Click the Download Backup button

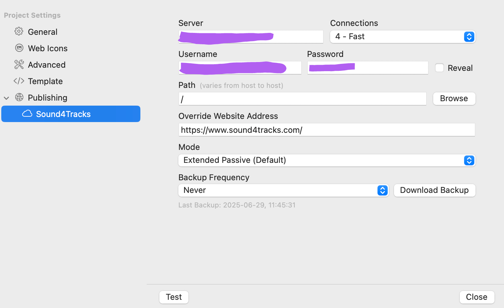(x=434, y=190)
